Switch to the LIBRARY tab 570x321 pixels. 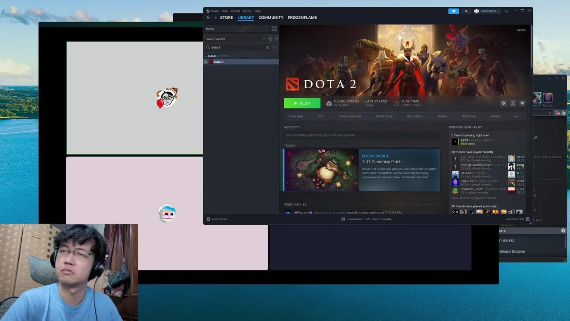click(246, 17)
